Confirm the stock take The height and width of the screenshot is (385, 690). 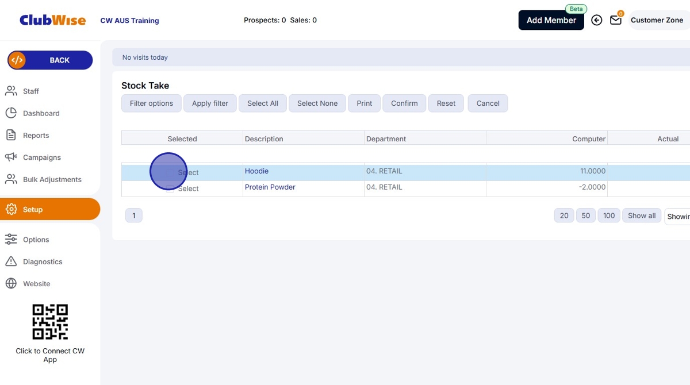(404, 103)
